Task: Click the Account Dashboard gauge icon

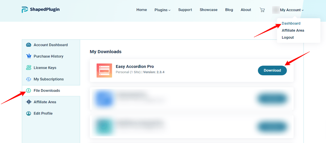Action: point(29,45)
